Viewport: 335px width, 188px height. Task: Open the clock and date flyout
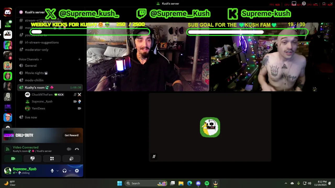pyautogui.click(x=321, y=183)
